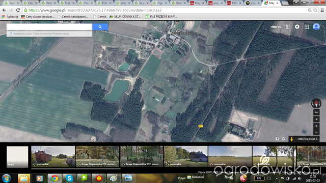Open Google notifications bell
Viewport: 326px width, 183px height.
coord(297,27)
